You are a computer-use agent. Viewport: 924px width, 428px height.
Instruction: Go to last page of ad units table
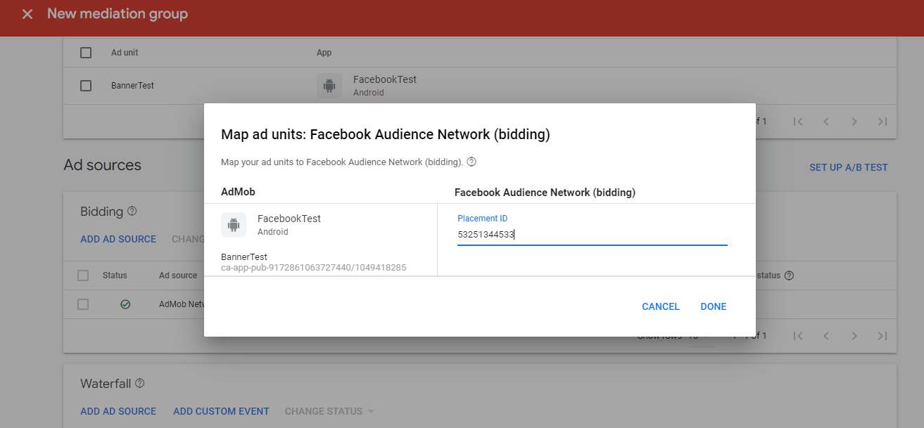(882, 122)
